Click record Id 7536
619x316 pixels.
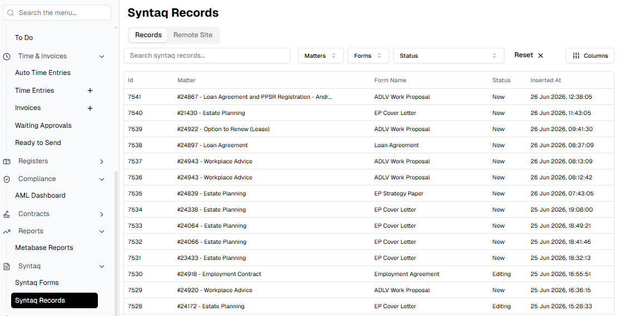coord(135,177)
